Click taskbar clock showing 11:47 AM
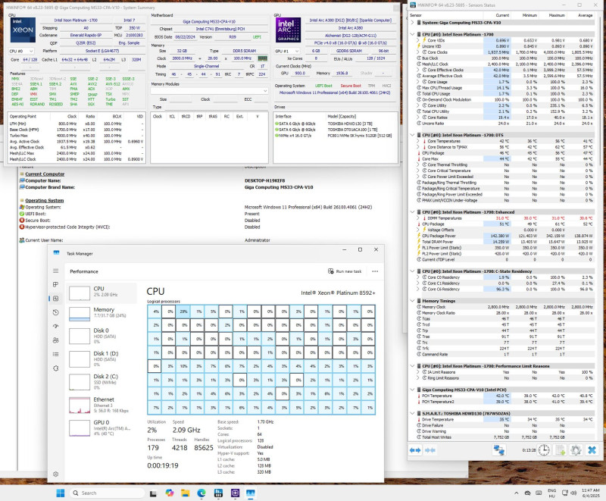This screenshot has width=606, height=501. tap(590, 493)
